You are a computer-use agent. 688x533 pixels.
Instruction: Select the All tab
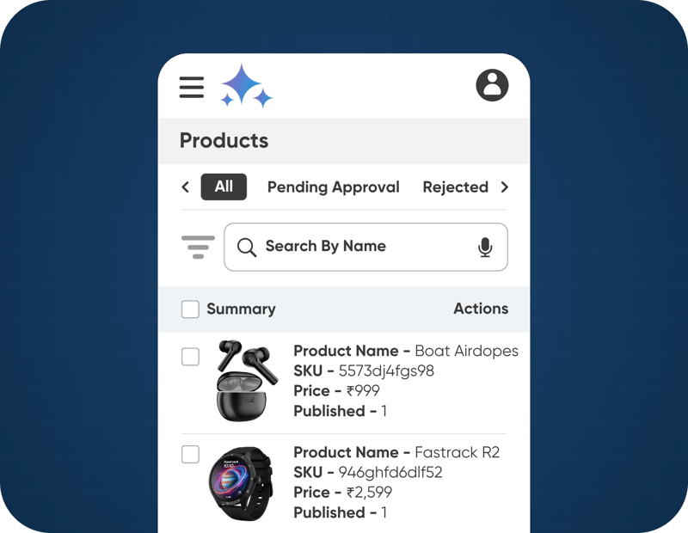[x=224, y=187]
